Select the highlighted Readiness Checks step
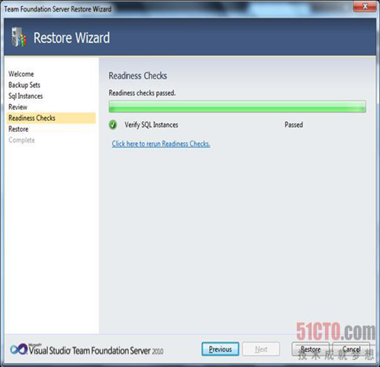 (x=51, y=118)
